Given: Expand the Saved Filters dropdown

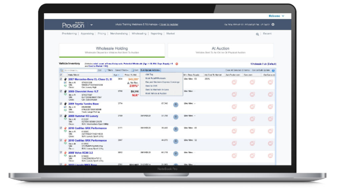Looking at the screenshot, I should tap(122, 70).
